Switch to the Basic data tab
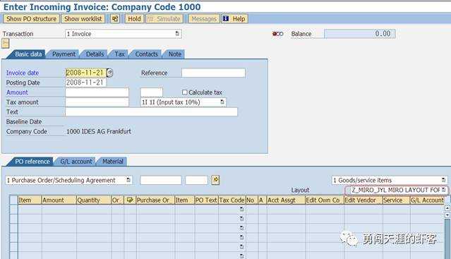This screenshot has width=451, height=259. [x=28, y=54]
